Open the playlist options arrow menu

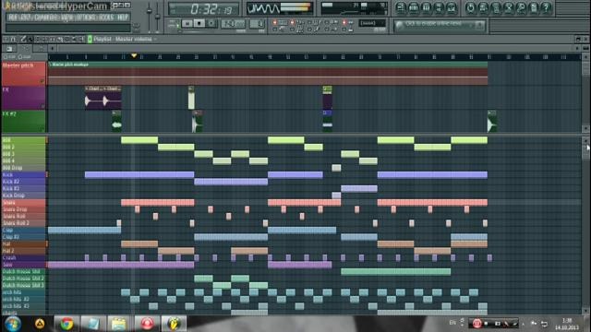[x=6, y=39]
